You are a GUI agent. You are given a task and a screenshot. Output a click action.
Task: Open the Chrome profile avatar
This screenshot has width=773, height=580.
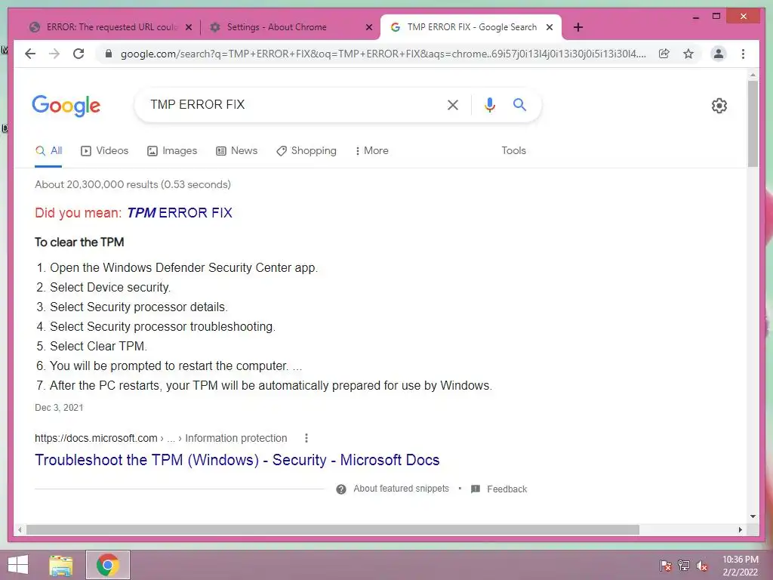(x=719, y=54)
